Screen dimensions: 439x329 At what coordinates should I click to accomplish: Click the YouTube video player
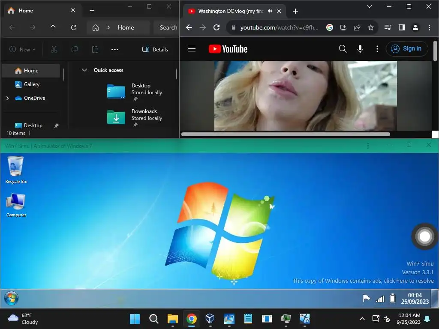(305, 96)
